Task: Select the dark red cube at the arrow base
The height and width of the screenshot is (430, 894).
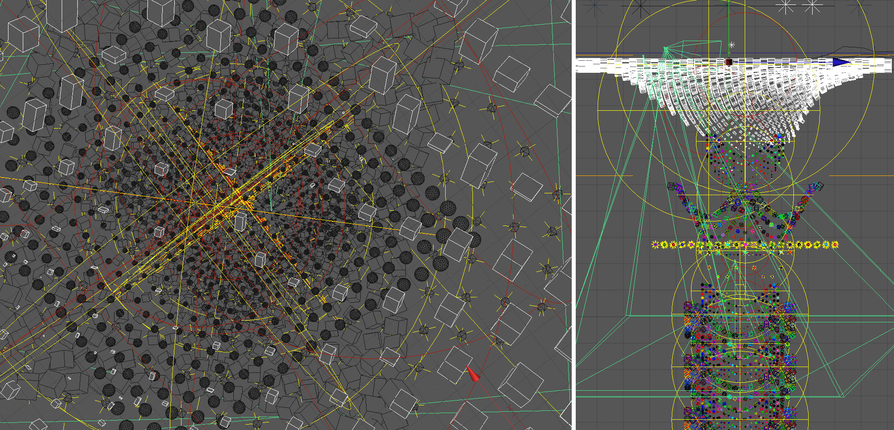Action: (729, 62)
